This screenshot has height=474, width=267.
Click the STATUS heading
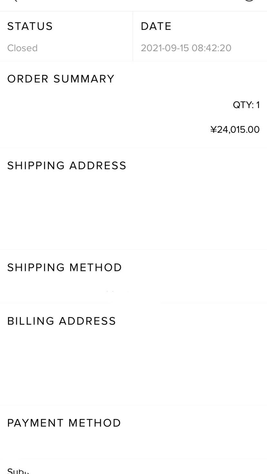30,26
